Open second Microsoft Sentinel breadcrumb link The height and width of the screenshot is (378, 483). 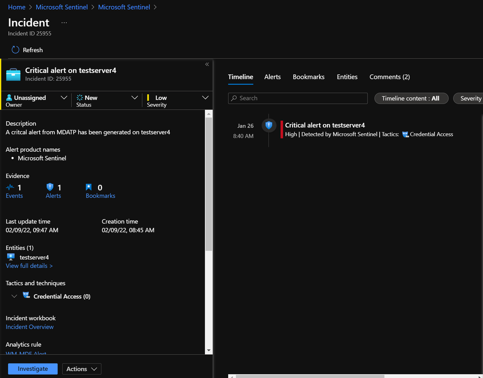tap(124, 7)
